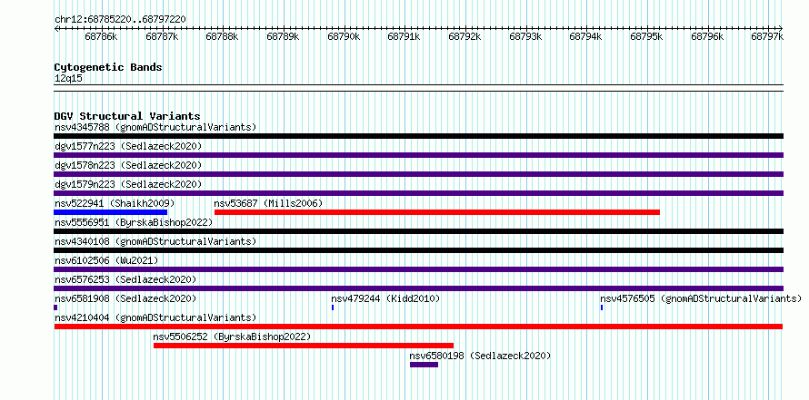The width and height of the screenshot is (809, 400).
Task: Open the nsv5506252 (ByrskaBishop2022) label
Action: 232,337
